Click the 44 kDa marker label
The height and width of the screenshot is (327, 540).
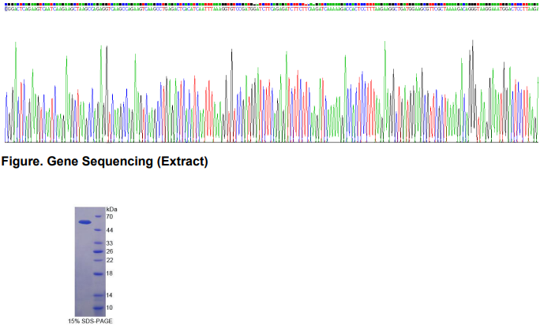(x=110, y=230)
